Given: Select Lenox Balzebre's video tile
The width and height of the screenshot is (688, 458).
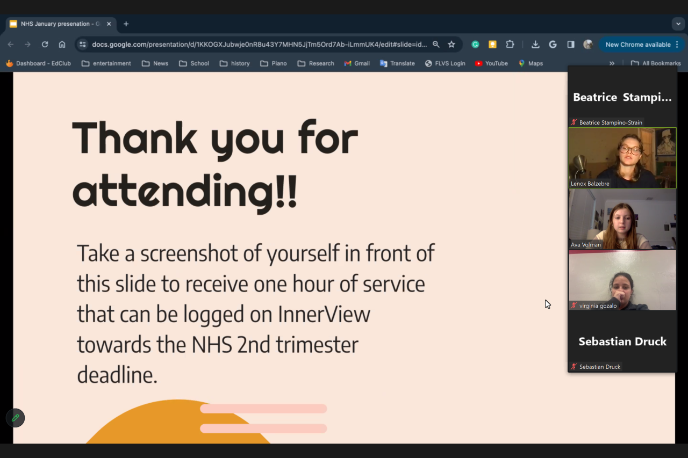Looking at the screenshot, I should point(622,158).
